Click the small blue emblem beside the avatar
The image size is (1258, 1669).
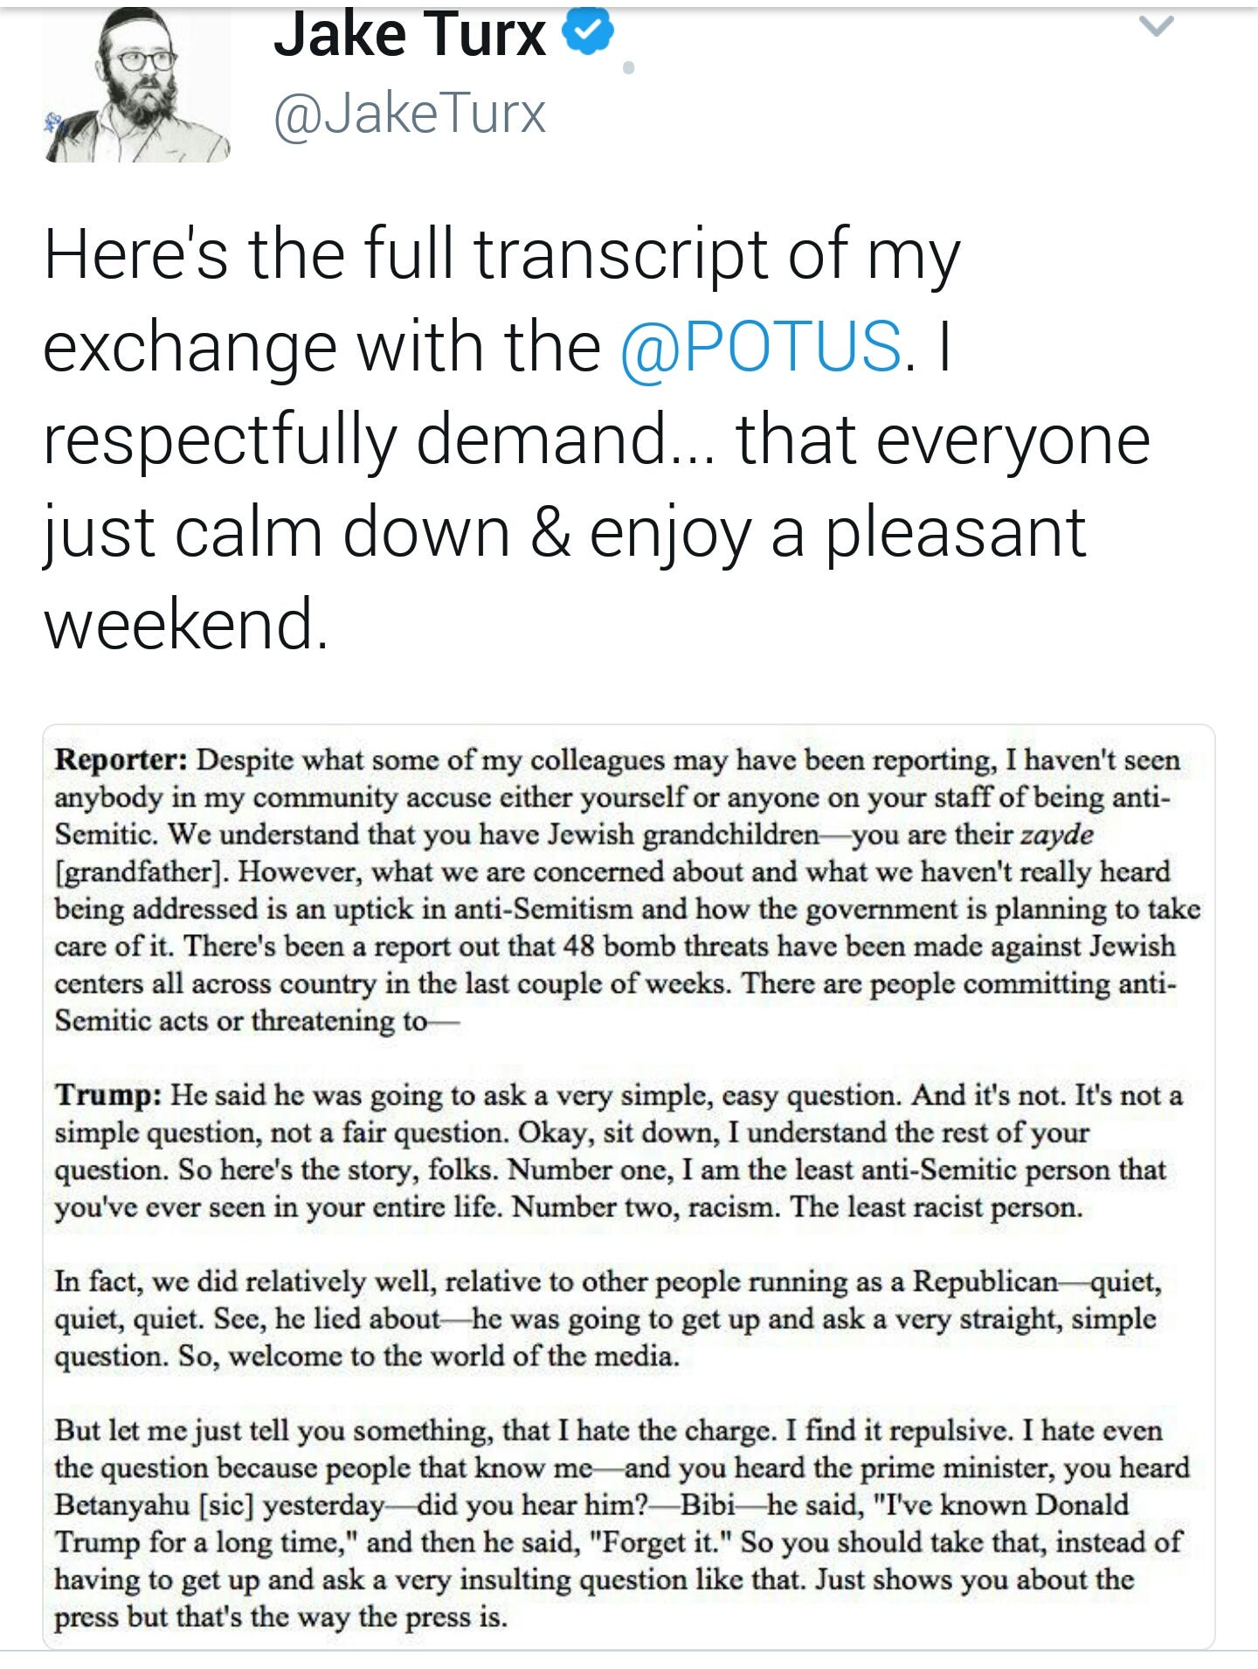[53, 123]
